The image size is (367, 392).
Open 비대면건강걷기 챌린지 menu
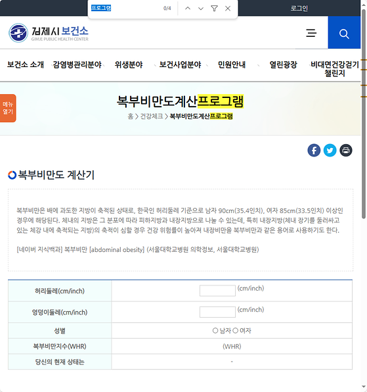[x=335, y=69]
